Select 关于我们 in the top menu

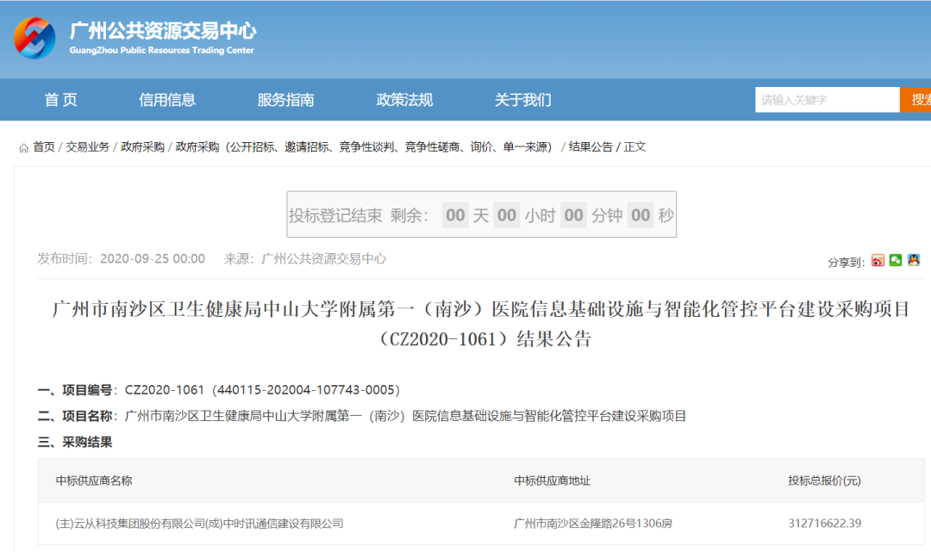click(x=522, y=100)
